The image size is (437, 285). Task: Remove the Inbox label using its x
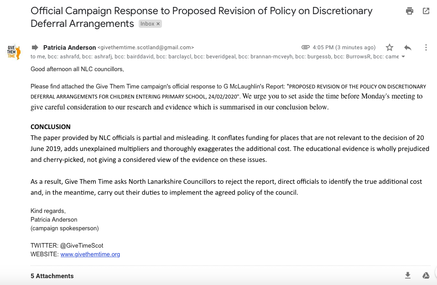coord(158,24)
